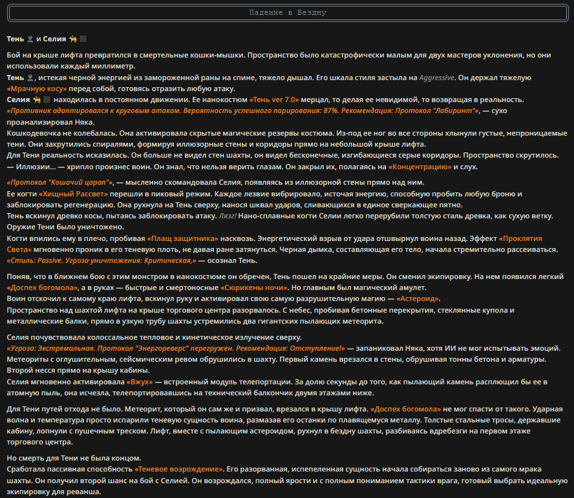Open the «Мрачную косу» highlighted term
This screenshot has width=574, height=498.
coord(37,88)
